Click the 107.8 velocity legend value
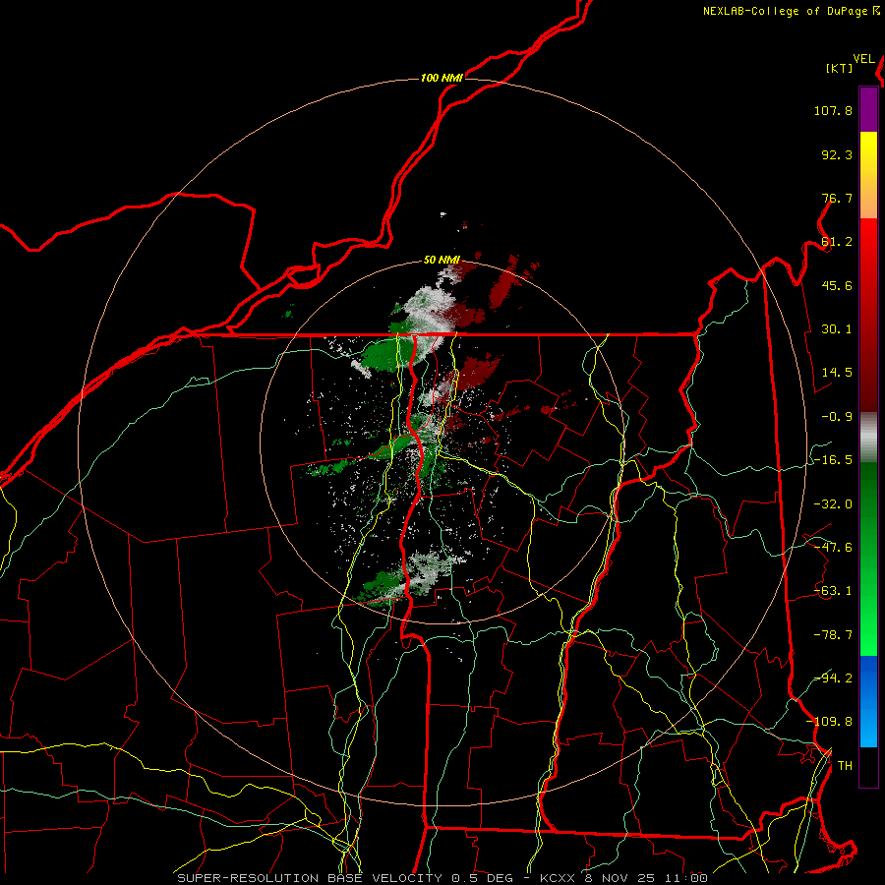Viewport: 885px width, 885px height. click(x=833, y=110)
